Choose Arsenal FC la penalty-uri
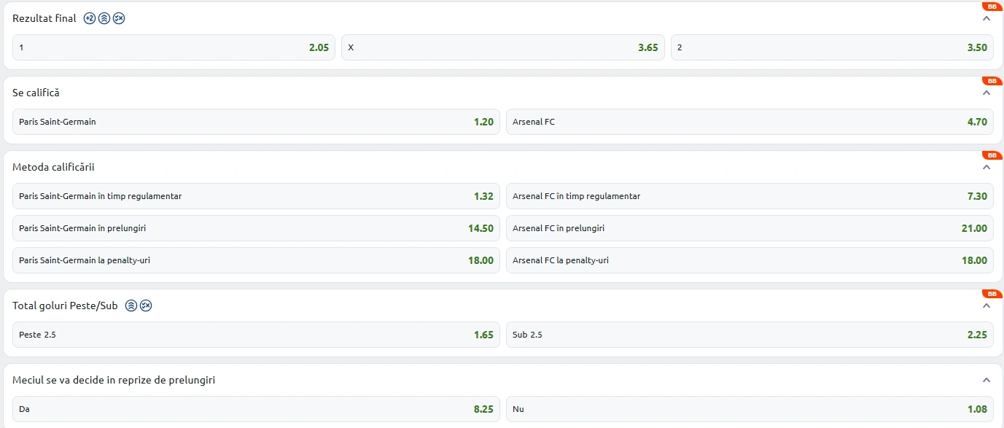Viewport: 1004px width, 428px height. (750, 260)
